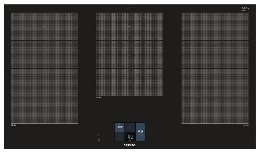Tap the induction symbol below the center zone
The image size is (260, 153).
[99, 98]
